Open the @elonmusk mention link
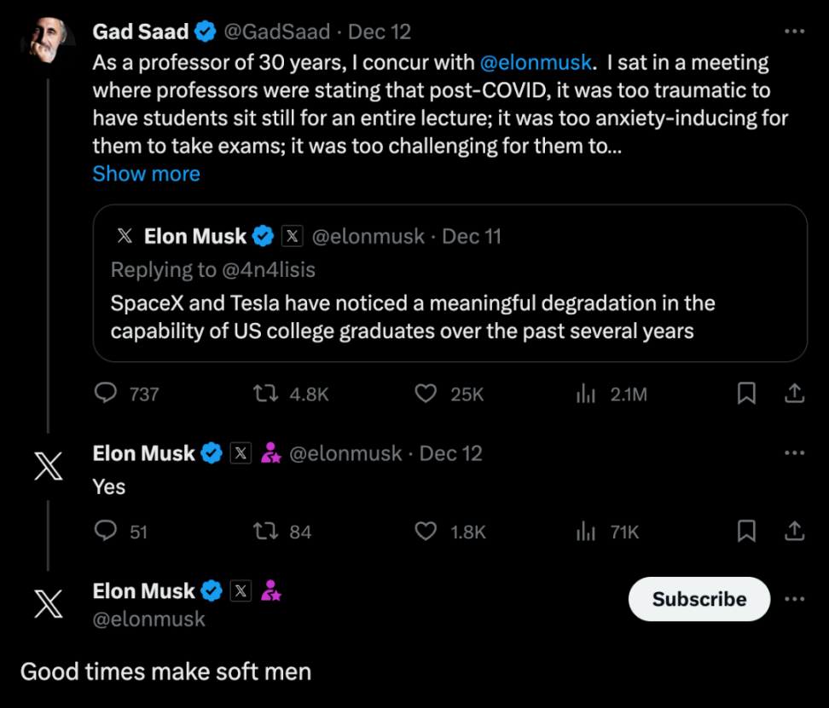Viewport: 829px width, 708px height. (x=536, y=62)
